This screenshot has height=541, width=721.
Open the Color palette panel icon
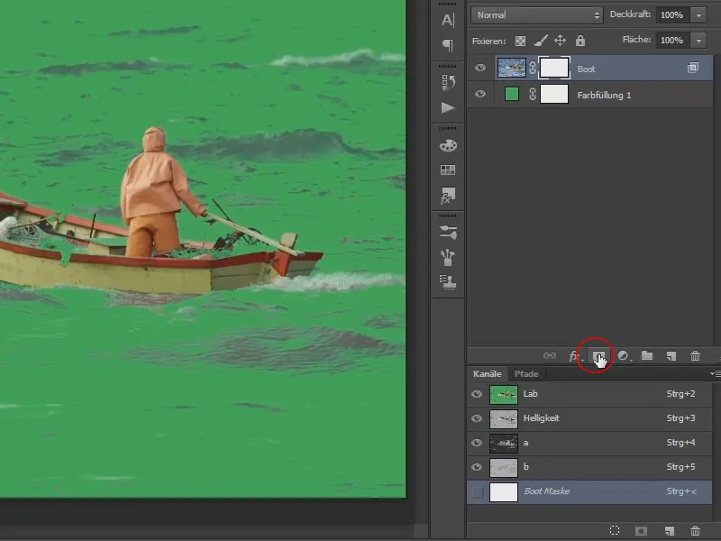coord(448,146)
